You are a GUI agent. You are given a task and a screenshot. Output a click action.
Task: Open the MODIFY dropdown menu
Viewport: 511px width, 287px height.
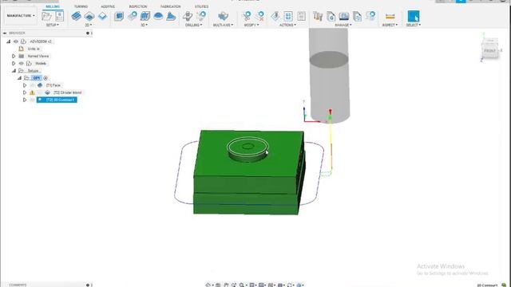click(252, 25)
